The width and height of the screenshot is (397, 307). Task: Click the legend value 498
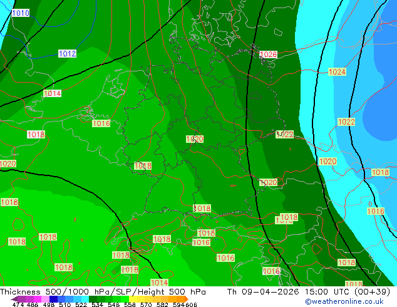pyautogui.click(x=49, y=304)
